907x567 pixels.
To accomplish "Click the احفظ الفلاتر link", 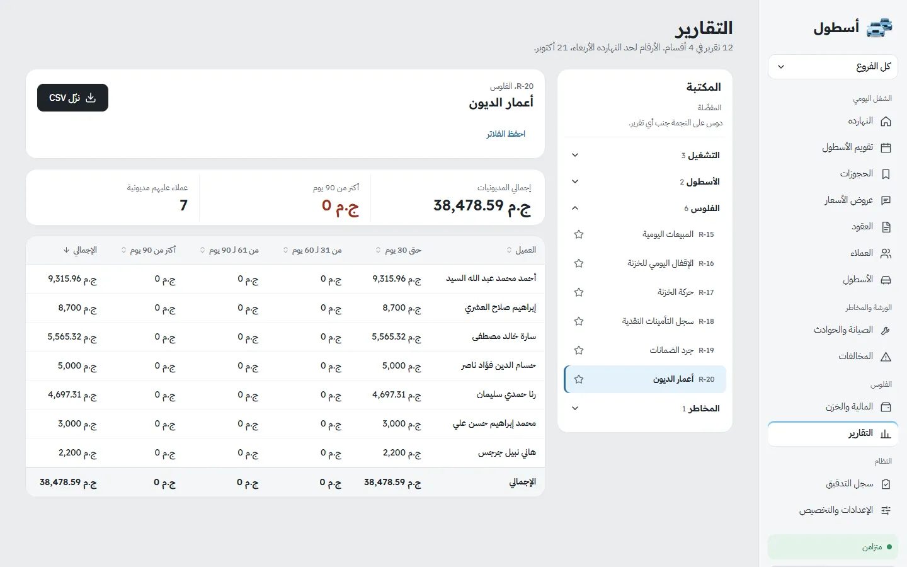I will pyautogui.click(x=506, y=134).
